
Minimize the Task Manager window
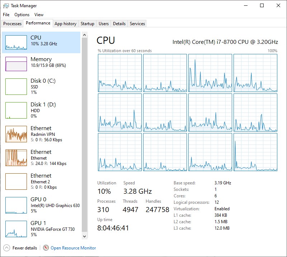tap(246, 5)
